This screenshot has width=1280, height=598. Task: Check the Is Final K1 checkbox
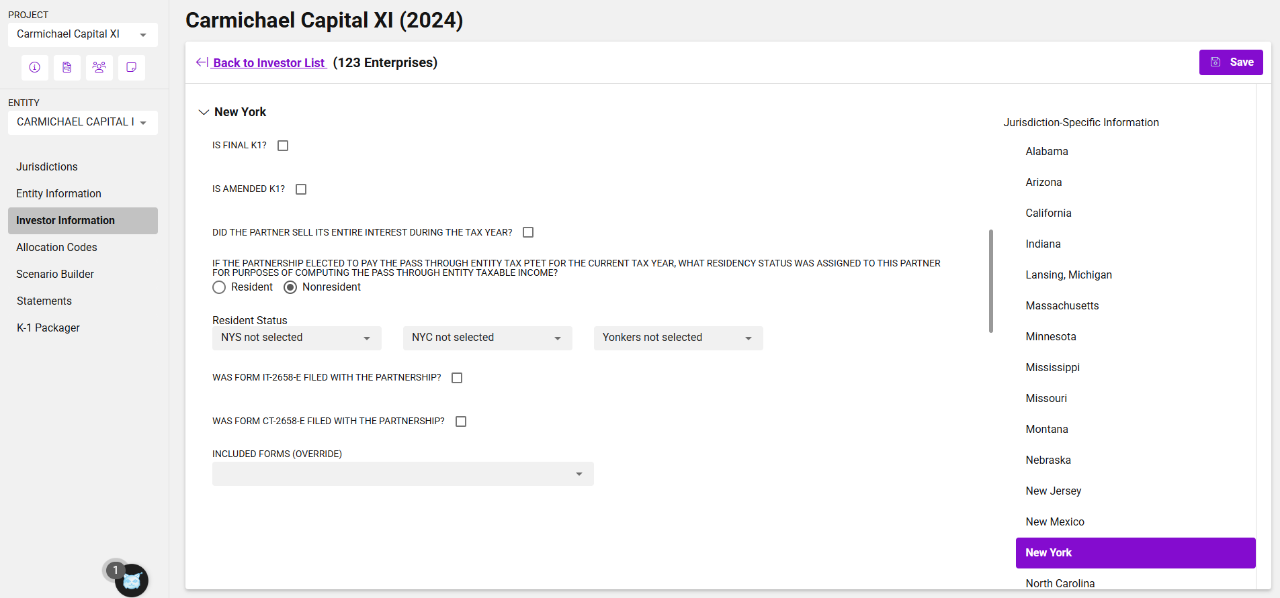283,146
